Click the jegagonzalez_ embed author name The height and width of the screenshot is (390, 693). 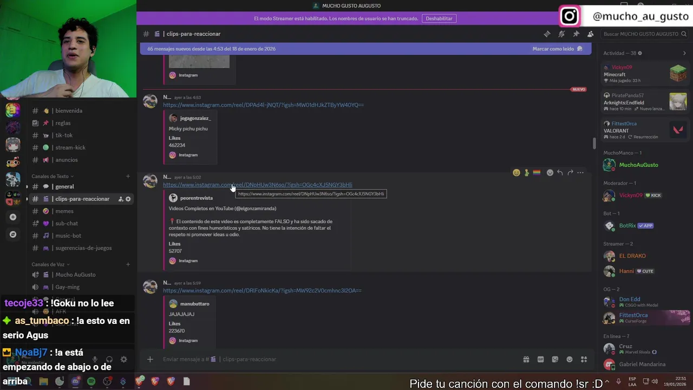195,118
